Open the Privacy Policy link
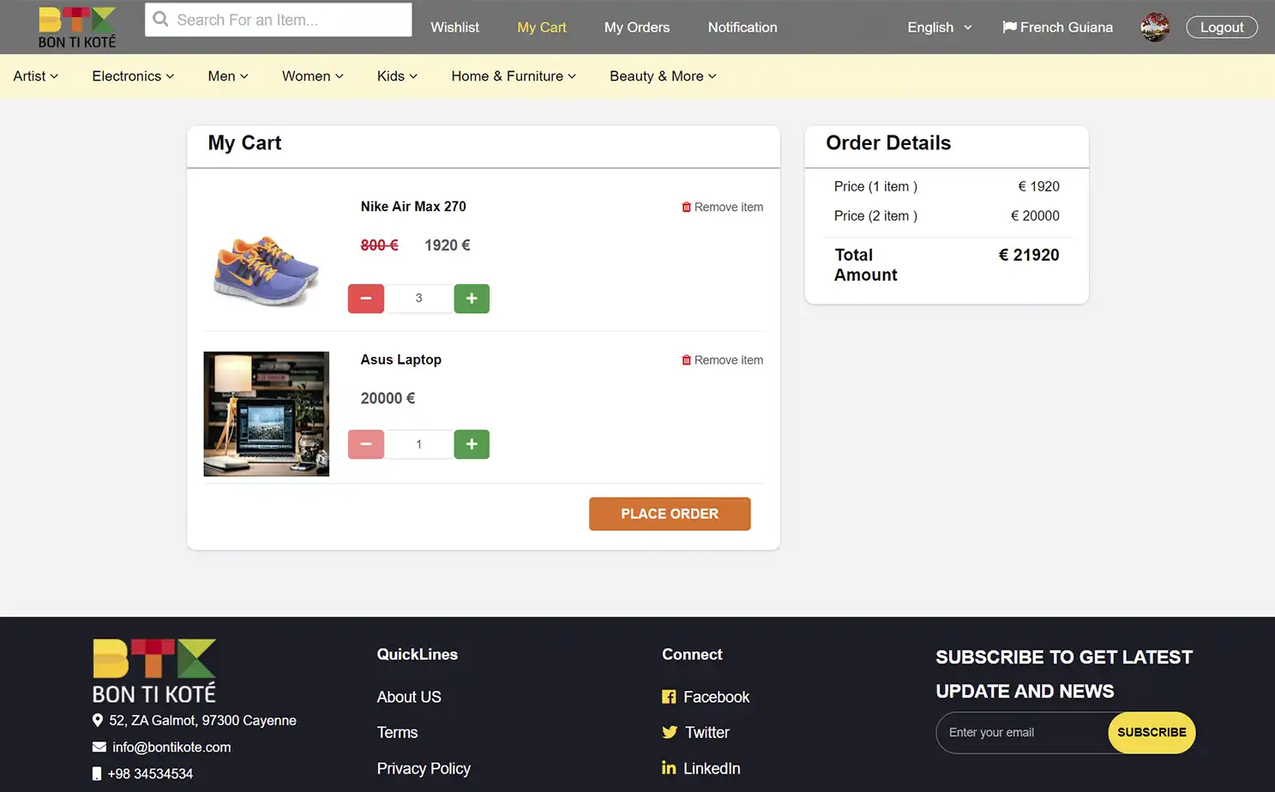Image resolution: width=1275 pixels, height=792 pixels. coord(424,768)
